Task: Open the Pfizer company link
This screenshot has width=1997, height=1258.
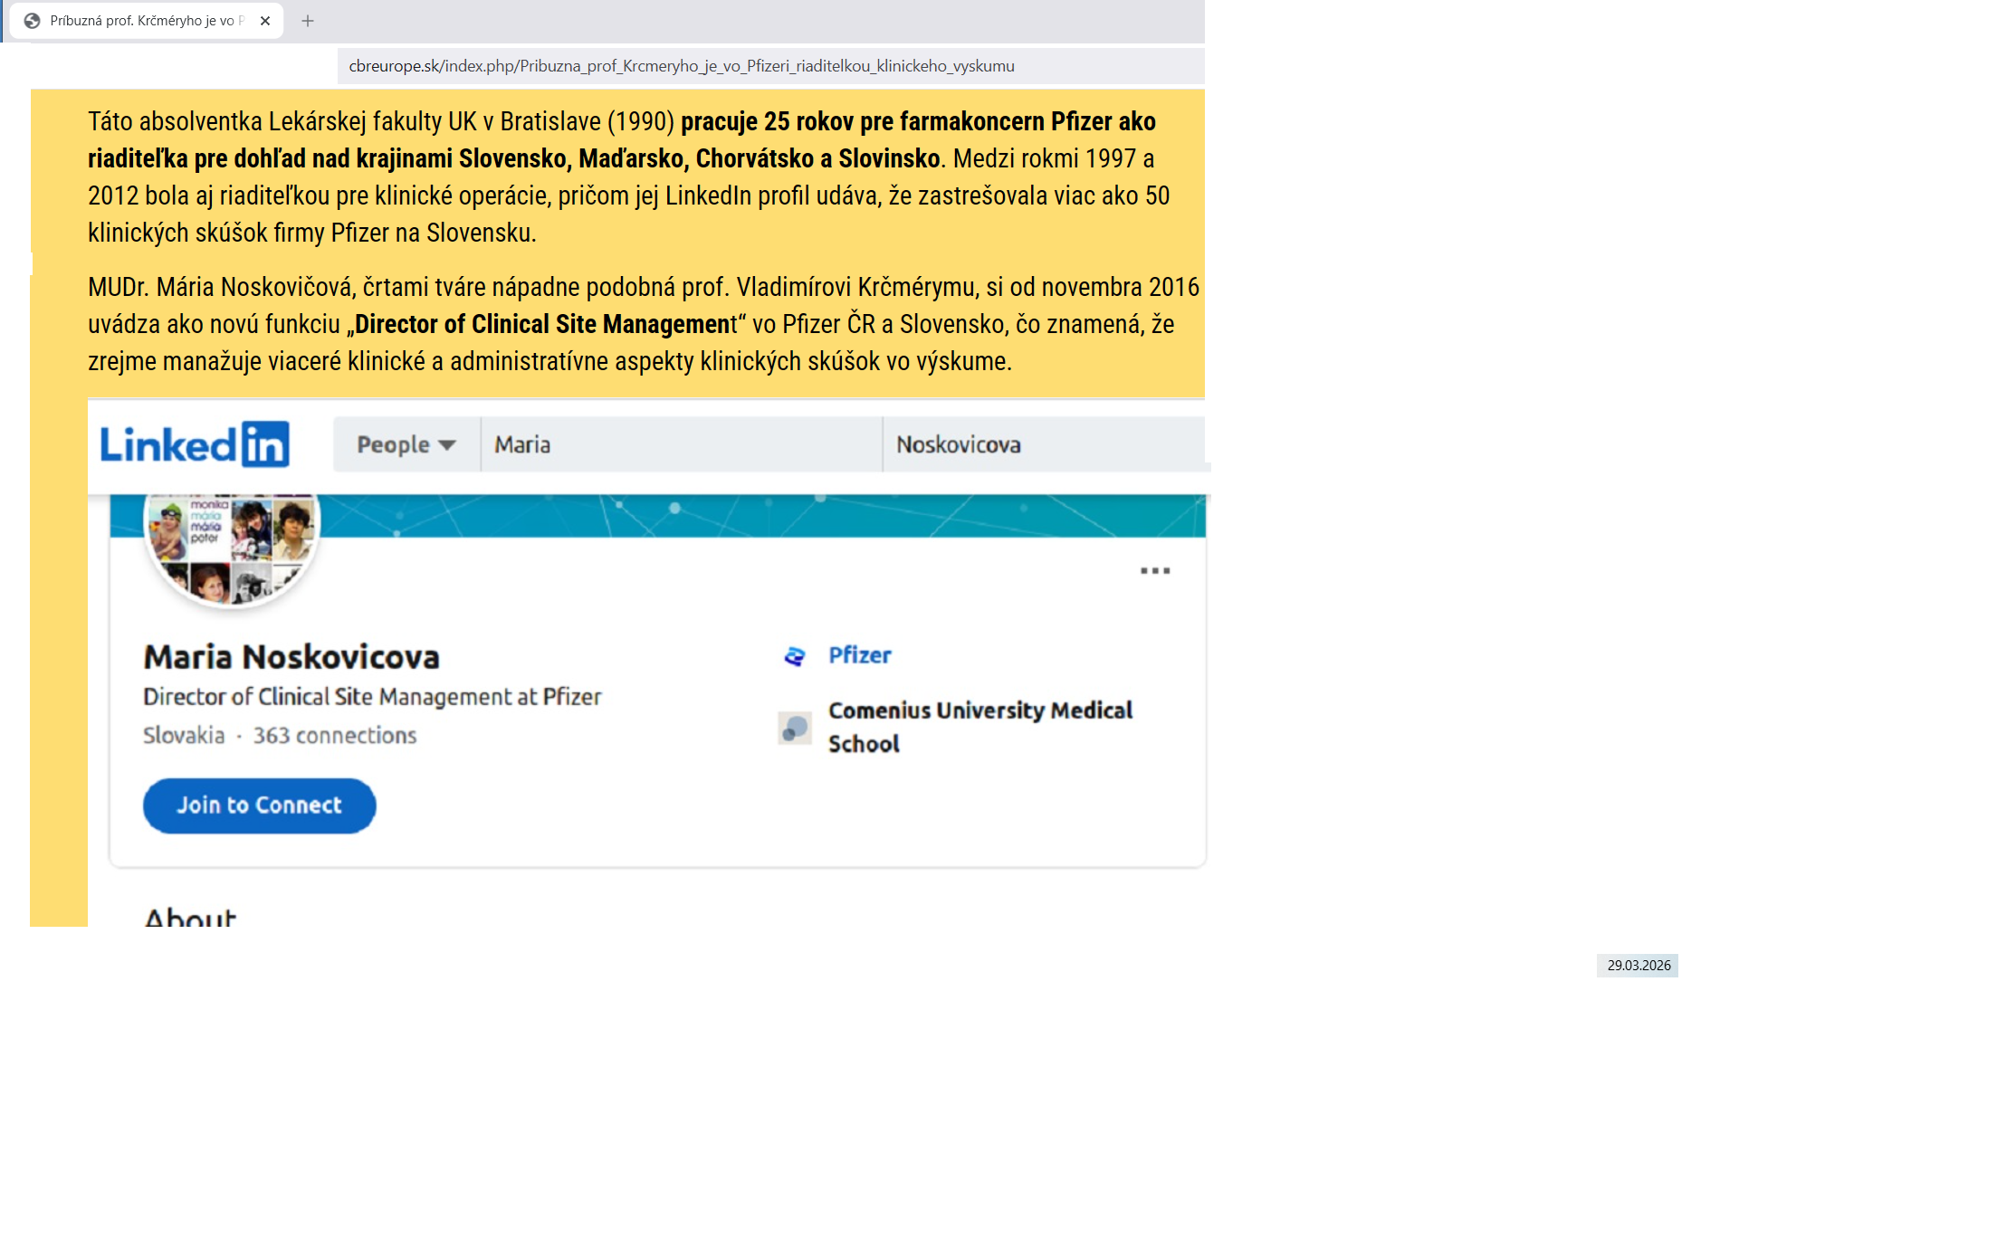Action: click(859, 655)
